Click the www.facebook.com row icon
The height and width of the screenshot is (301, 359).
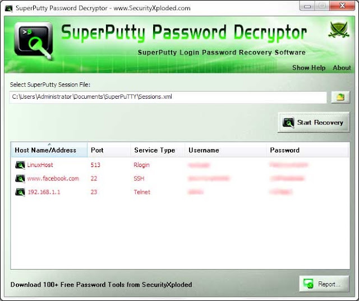20,178
